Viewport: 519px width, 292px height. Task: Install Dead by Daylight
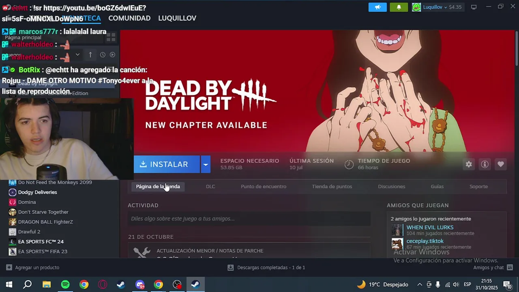[x=167, y=164]
